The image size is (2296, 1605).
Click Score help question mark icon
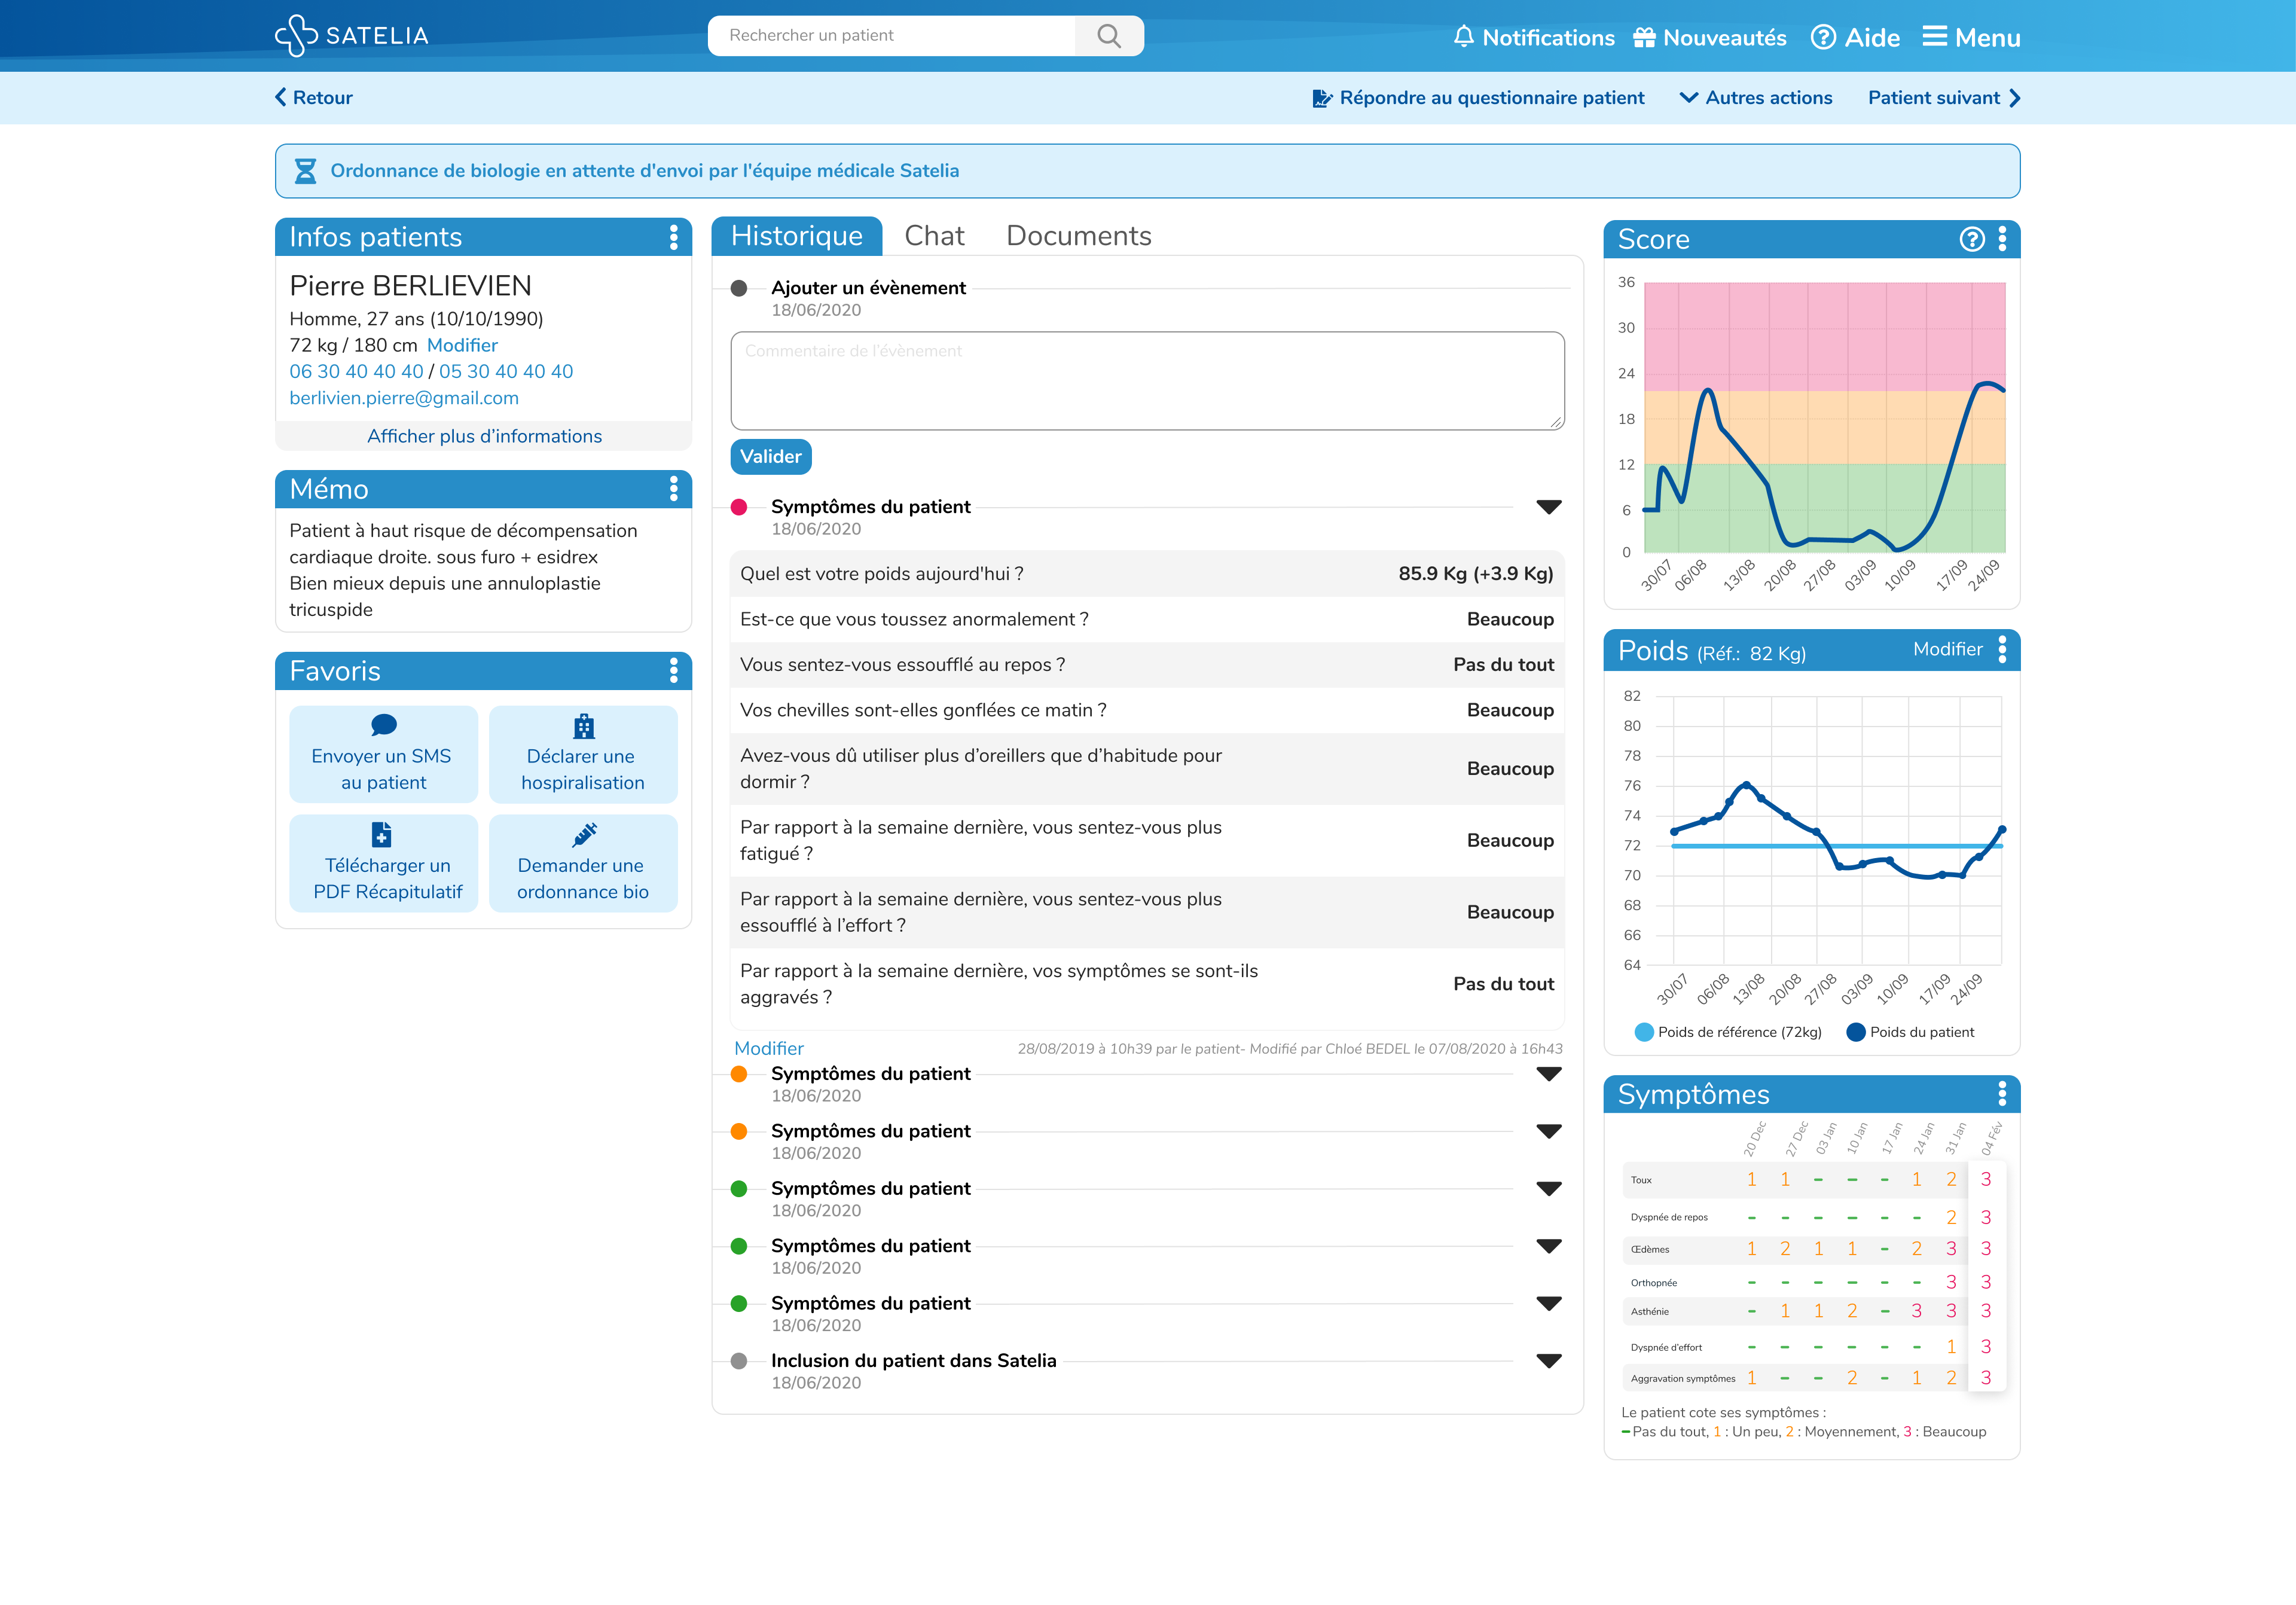pyautogui.click(x=1971, y=239)
